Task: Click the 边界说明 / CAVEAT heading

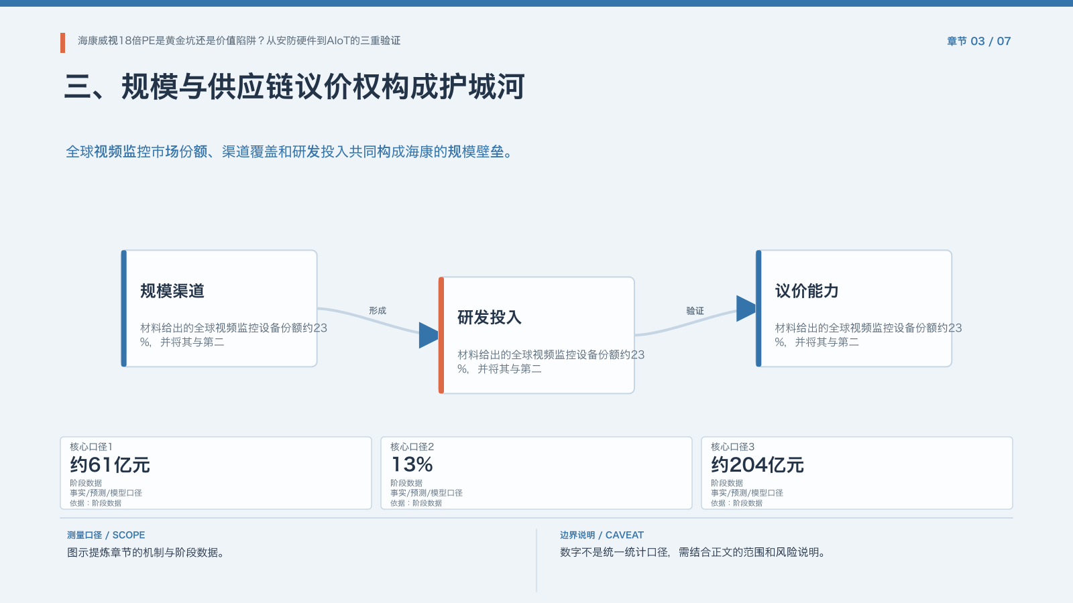Action: (x=602, y=535)
